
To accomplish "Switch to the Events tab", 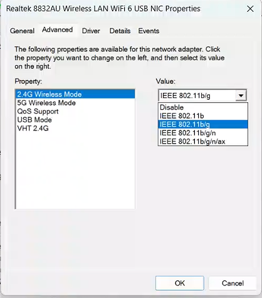I will [x=149, y=31].
